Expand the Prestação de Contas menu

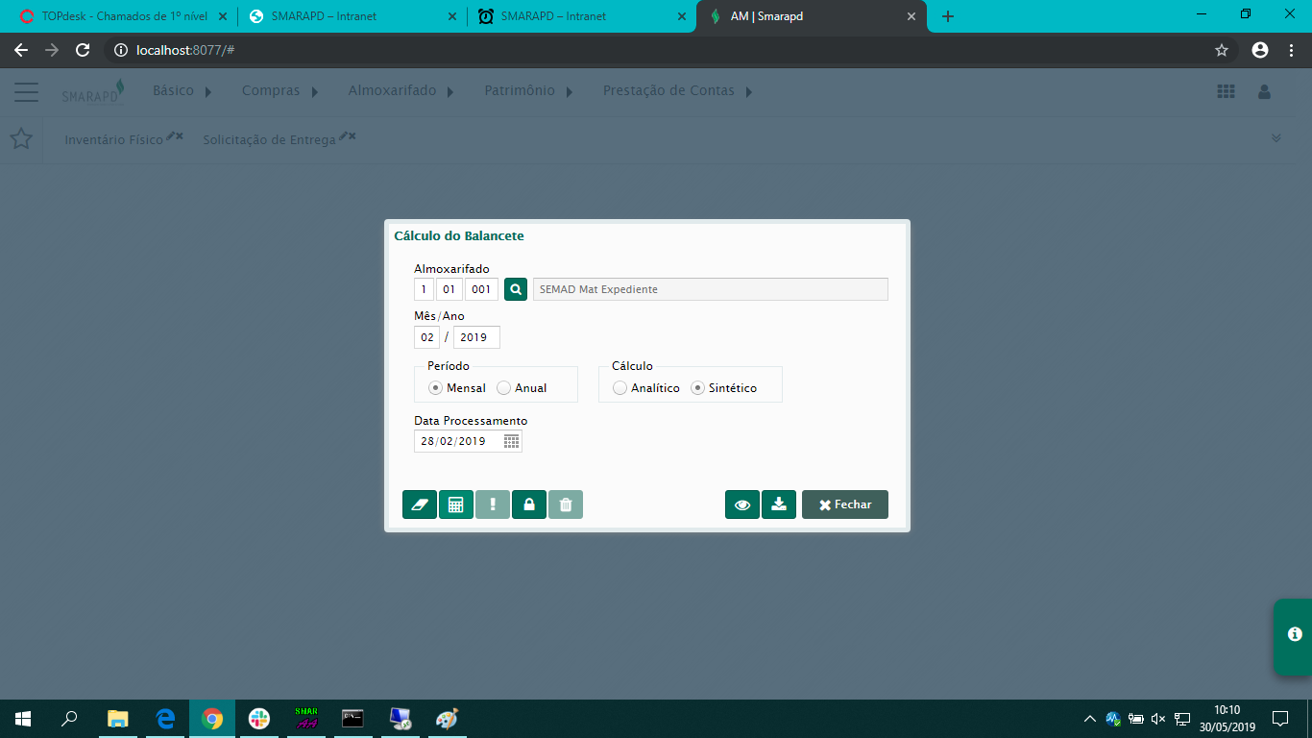[677, 90]
